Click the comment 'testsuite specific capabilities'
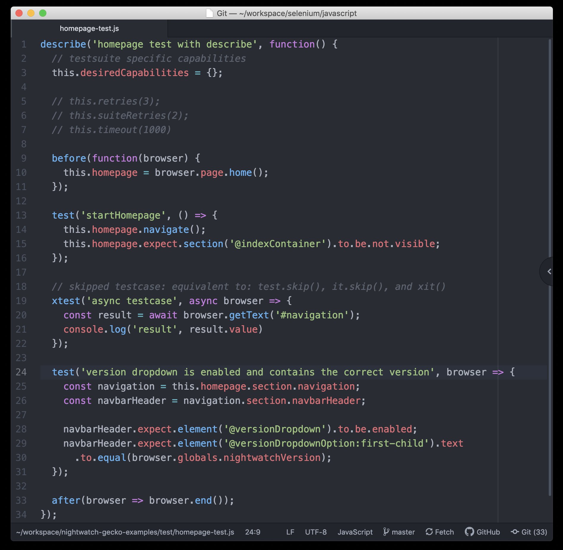Screen dimensions: 563x550 [157, 59]
